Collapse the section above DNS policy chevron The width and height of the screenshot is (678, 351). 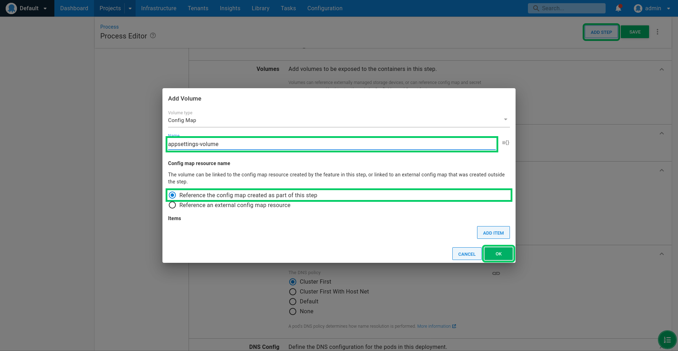click(x=662, y=254)
